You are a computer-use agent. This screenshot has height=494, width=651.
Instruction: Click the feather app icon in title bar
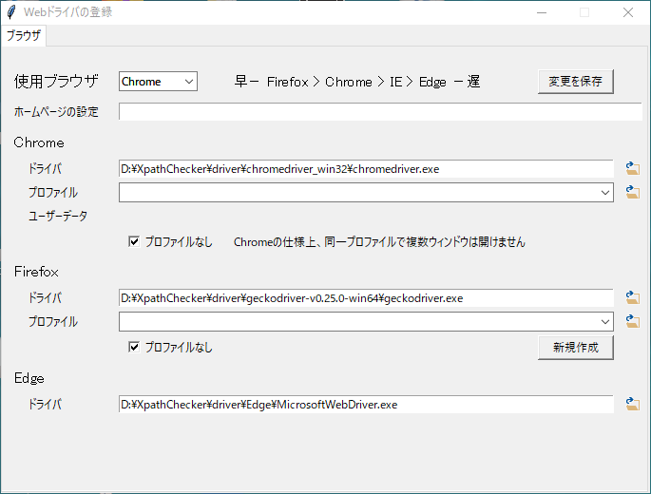point(11,12)
